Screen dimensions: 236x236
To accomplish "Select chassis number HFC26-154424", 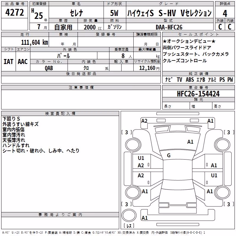I will 198,94.
